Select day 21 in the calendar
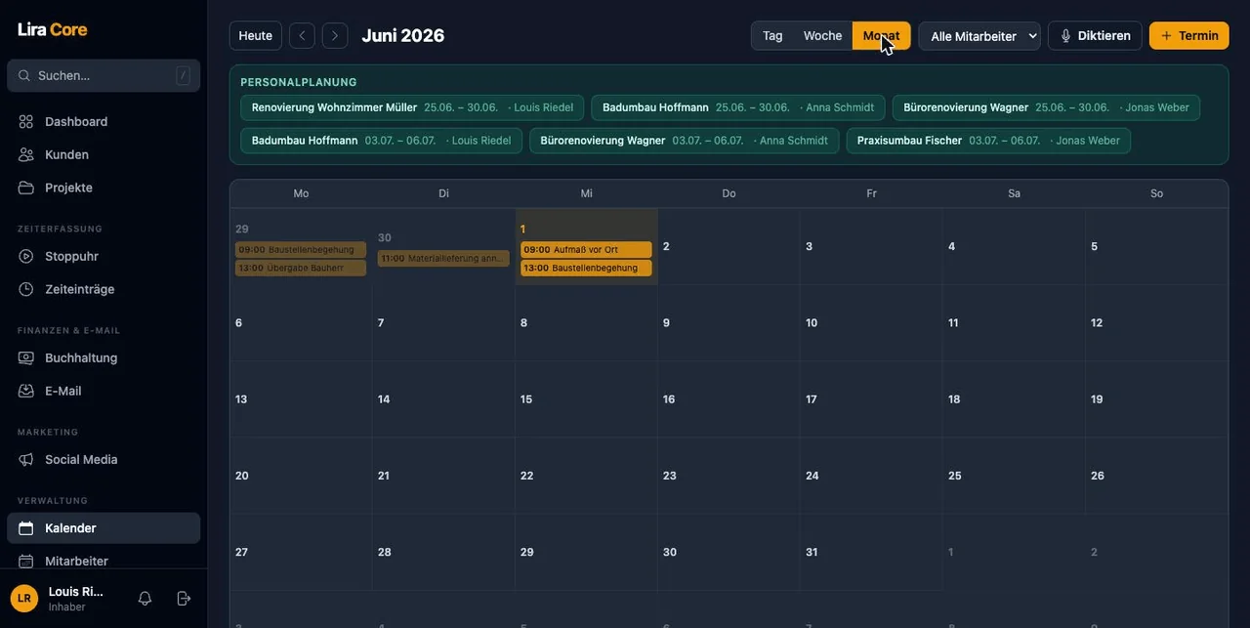The width and height of the screenshot is (1250, 628). pyautogui.click(x=443, y=476)
